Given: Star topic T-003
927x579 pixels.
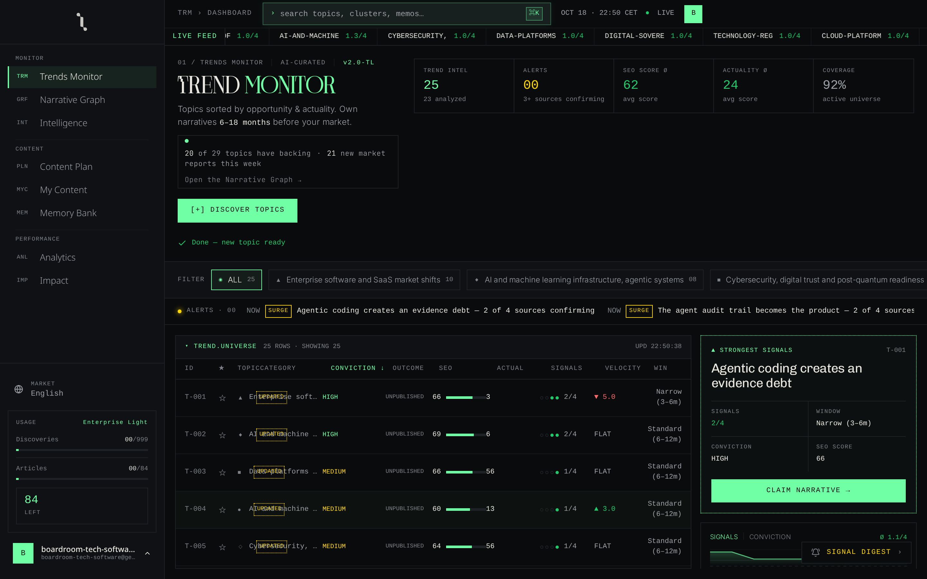Looking at the screenshot, I should pyautogui.click(x=222, y=472).
